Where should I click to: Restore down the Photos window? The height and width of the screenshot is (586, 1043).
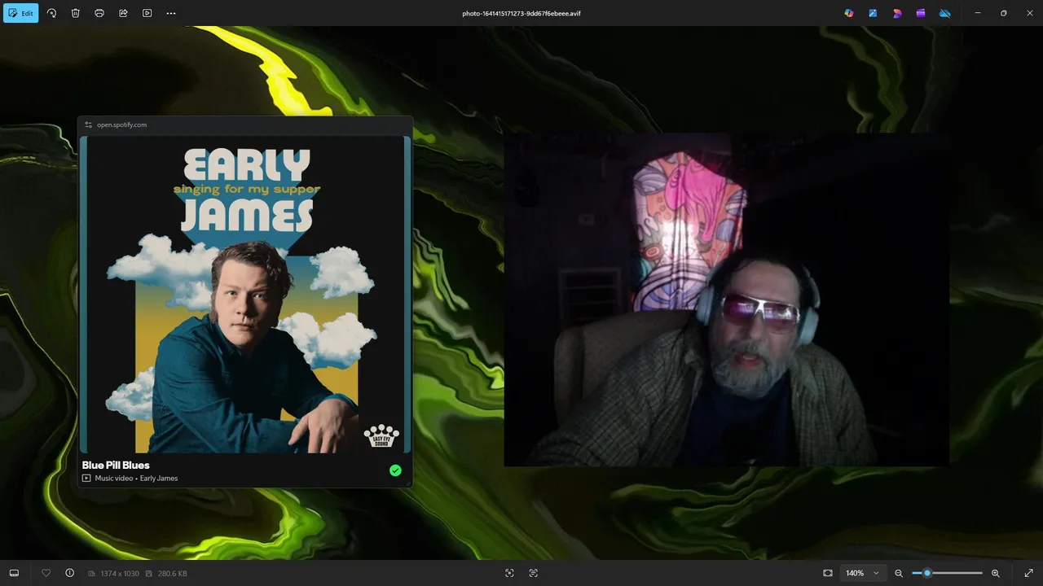pyautogui.click(x=1003, y=13)
